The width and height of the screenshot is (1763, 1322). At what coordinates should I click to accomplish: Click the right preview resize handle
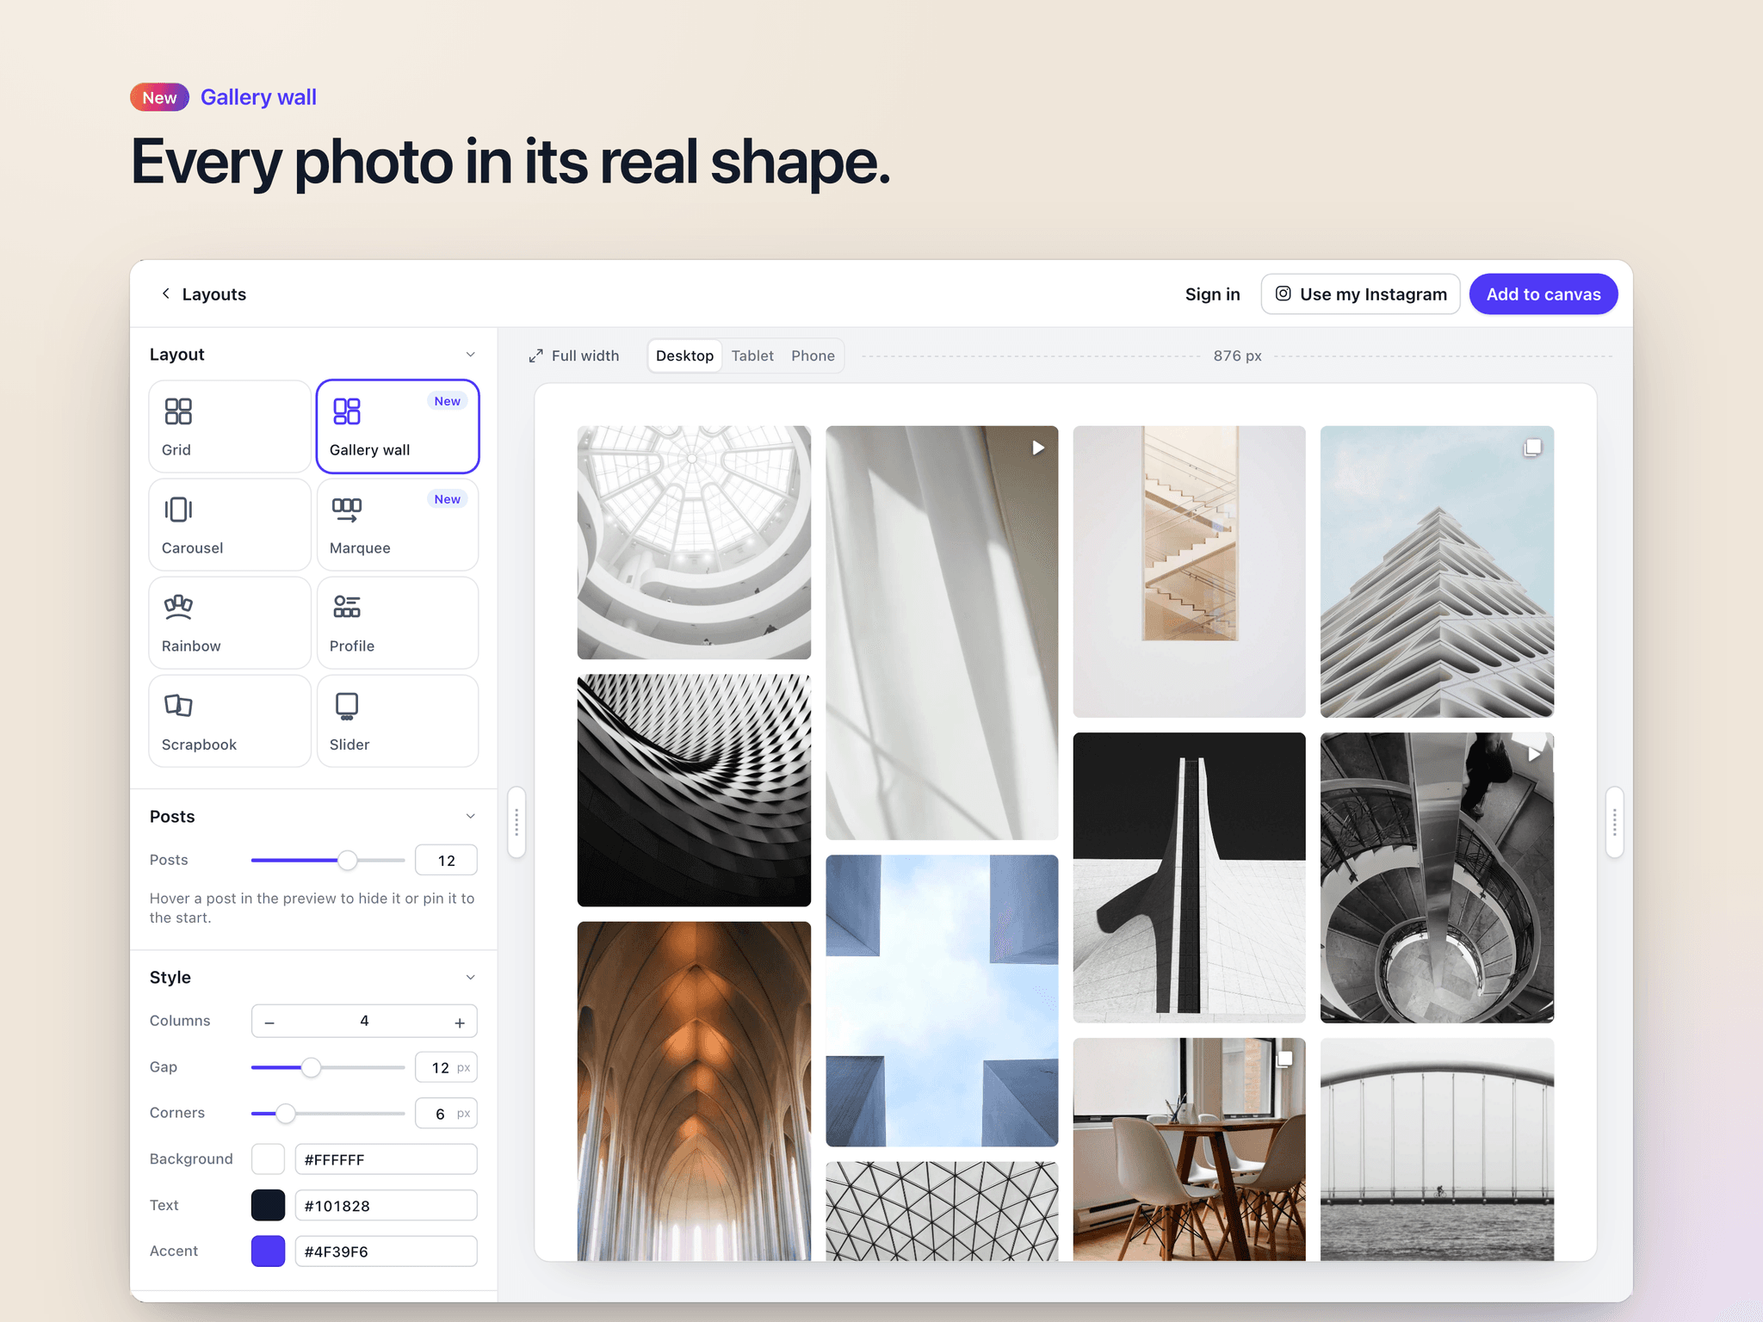coord(1615,822)
